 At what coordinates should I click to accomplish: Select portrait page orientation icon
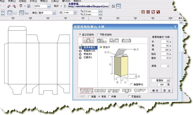(10, 13)
